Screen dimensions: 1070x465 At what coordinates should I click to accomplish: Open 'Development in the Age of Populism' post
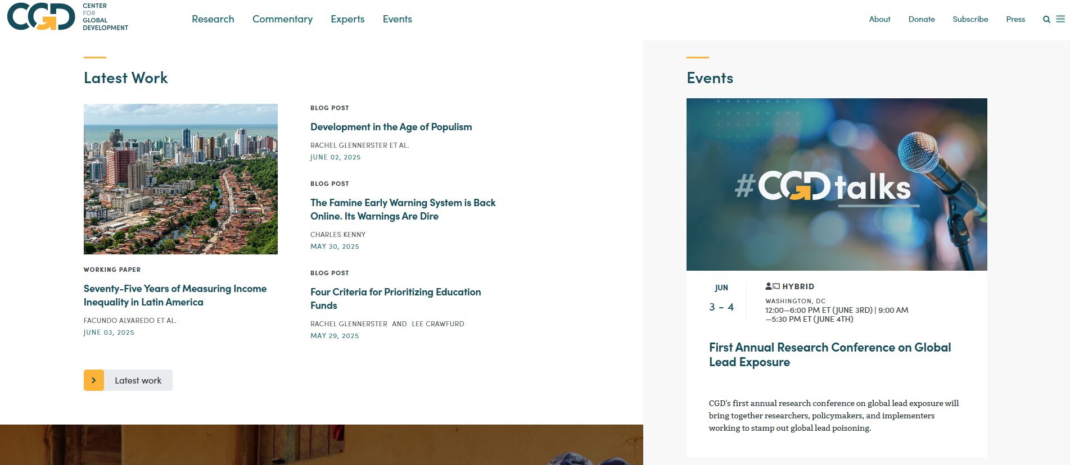click(x=391, y=127)
